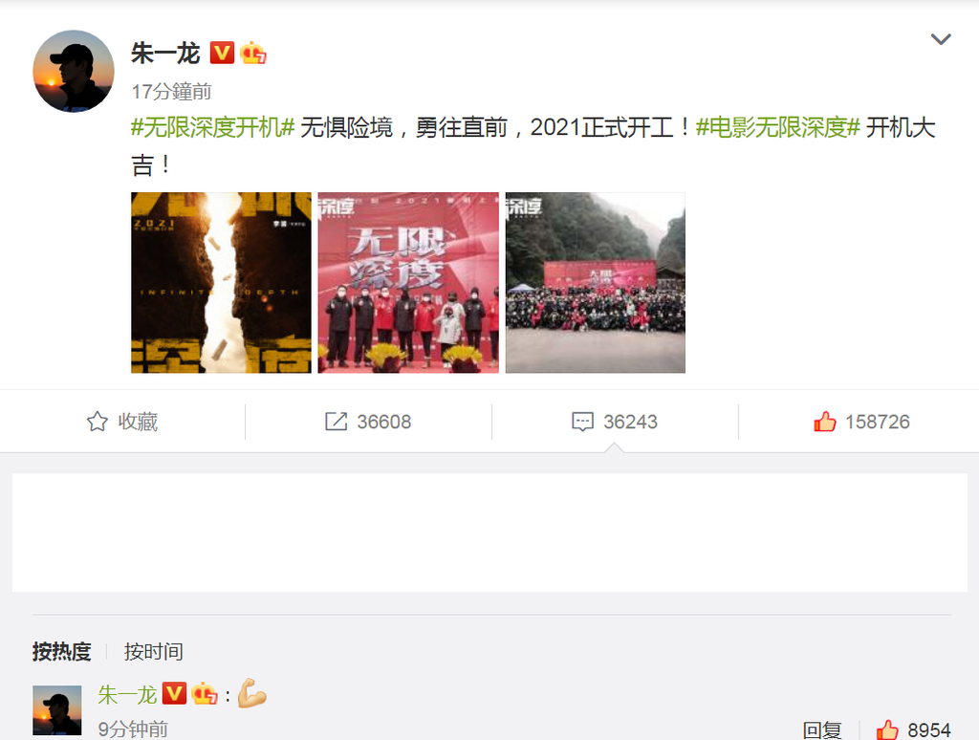Click the crown membership badge in the post header
The width and height of the screenshot is (979, 740).
252,54
